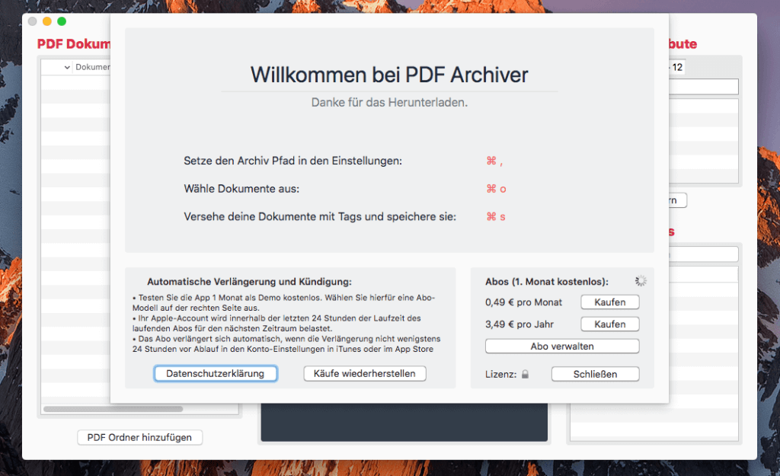780x476 pixels.
Task: Click Käufe wiederherstellen to restore purchases
Action: pos(364,373)
